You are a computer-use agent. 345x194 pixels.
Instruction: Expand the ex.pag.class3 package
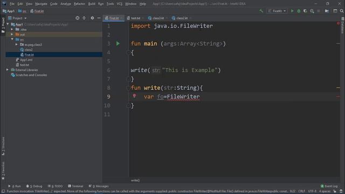coord(17,44)
